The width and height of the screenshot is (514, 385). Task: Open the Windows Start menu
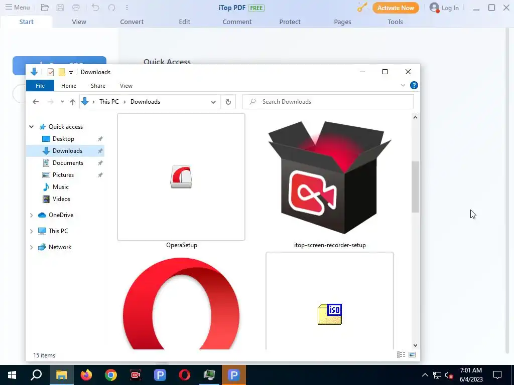point(12,375)
